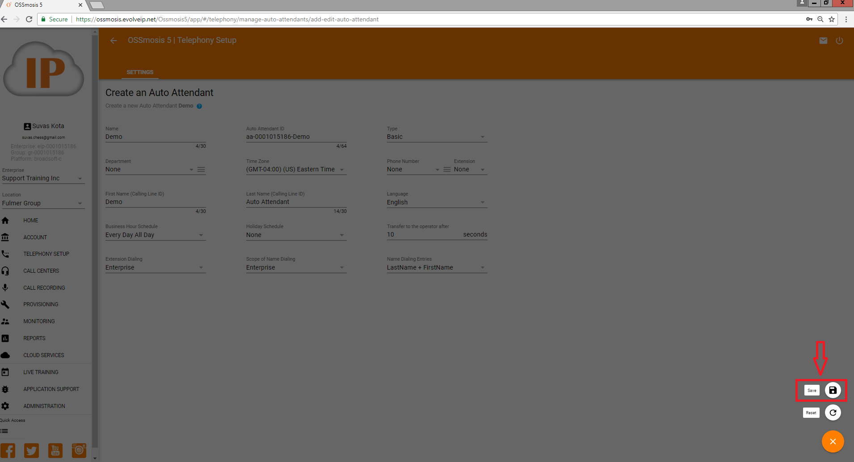
Task: Click the back arrow in header
Action: click(x=114, y=41)
